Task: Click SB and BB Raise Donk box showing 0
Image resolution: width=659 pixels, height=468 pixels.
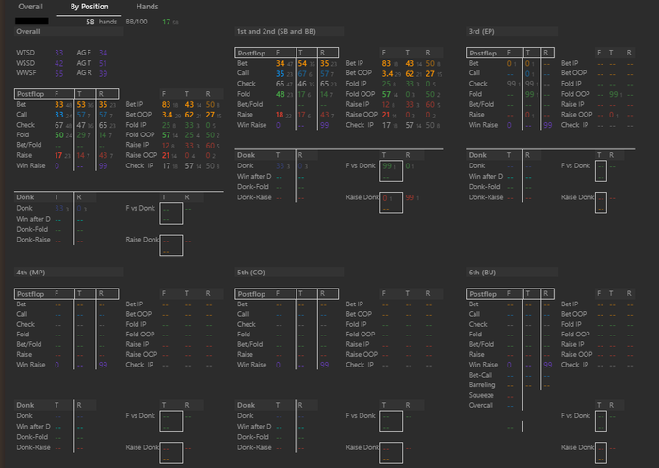Action: point(391,203)
